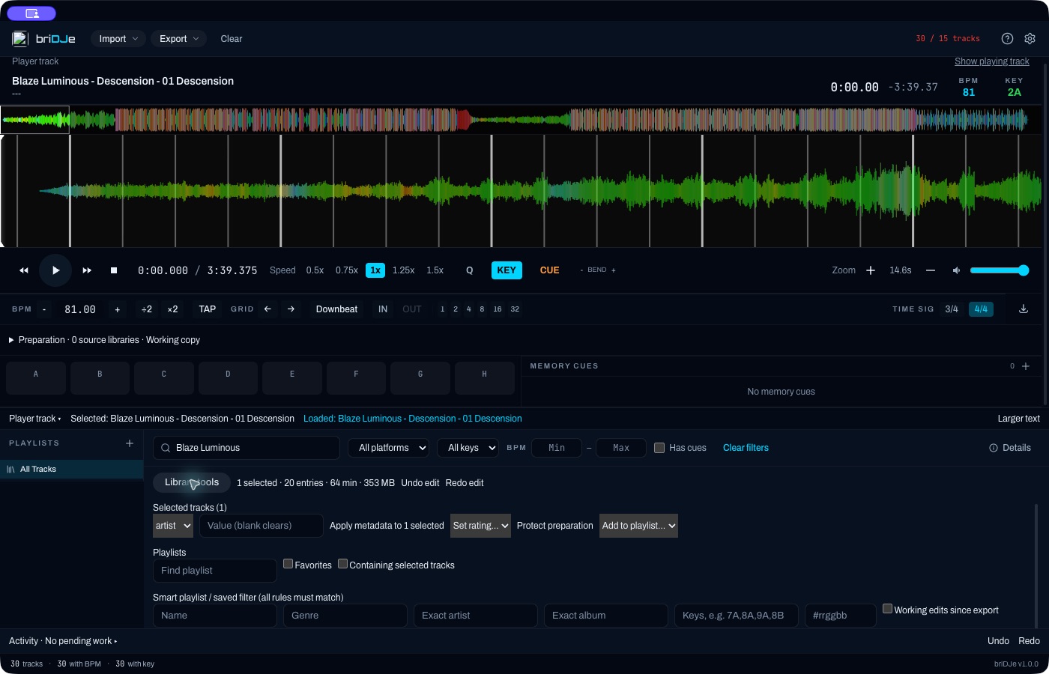The width and height of the screenshot is (1049, 674).
Task: Select 3/4 time signature
Action: pos(952,309)
